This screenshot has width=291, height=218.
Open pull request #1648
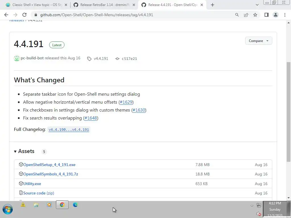[91, 118]
